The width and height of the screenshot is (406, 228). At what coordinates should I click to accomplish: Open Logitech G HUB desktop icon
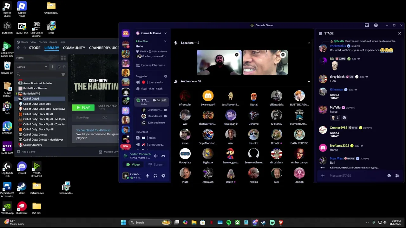tap(7, 170)
